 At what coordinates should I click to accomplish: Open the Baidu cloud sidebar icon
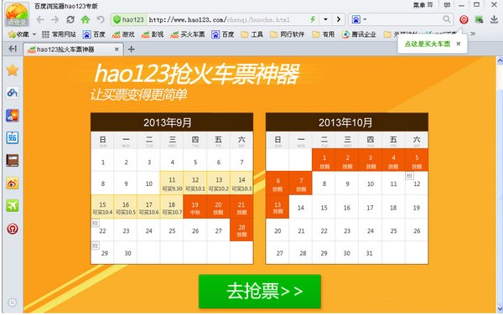point(13,93)
